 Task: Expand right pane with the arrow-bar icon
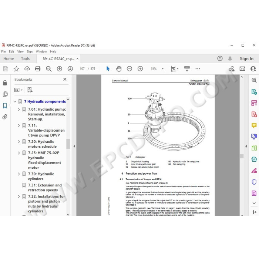pyautogui.click(x=255, y=212)
